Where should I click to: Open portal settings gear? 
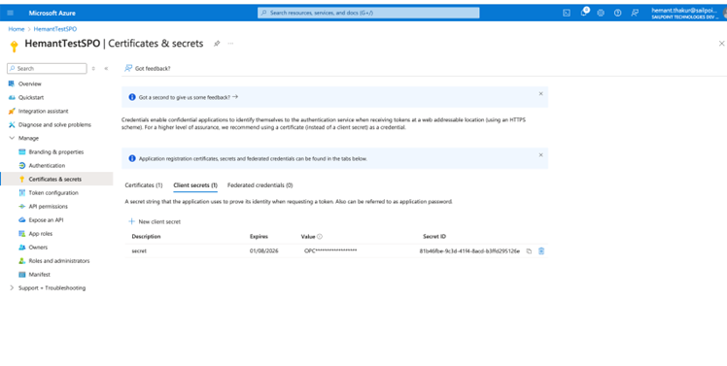601,13
